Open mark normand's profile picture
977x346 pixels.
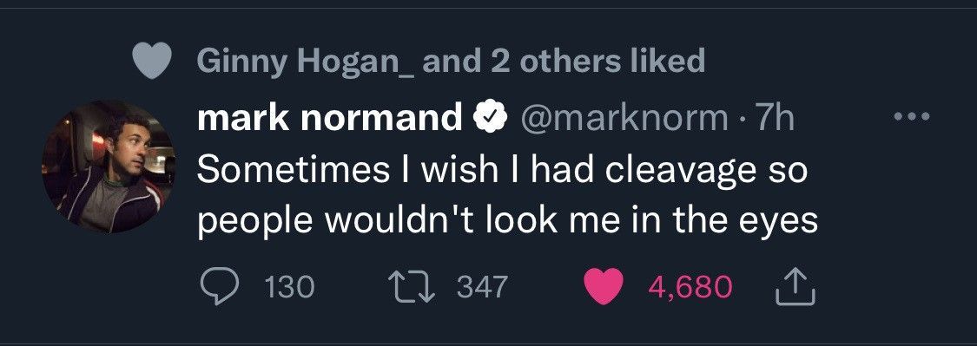[109, 166]
